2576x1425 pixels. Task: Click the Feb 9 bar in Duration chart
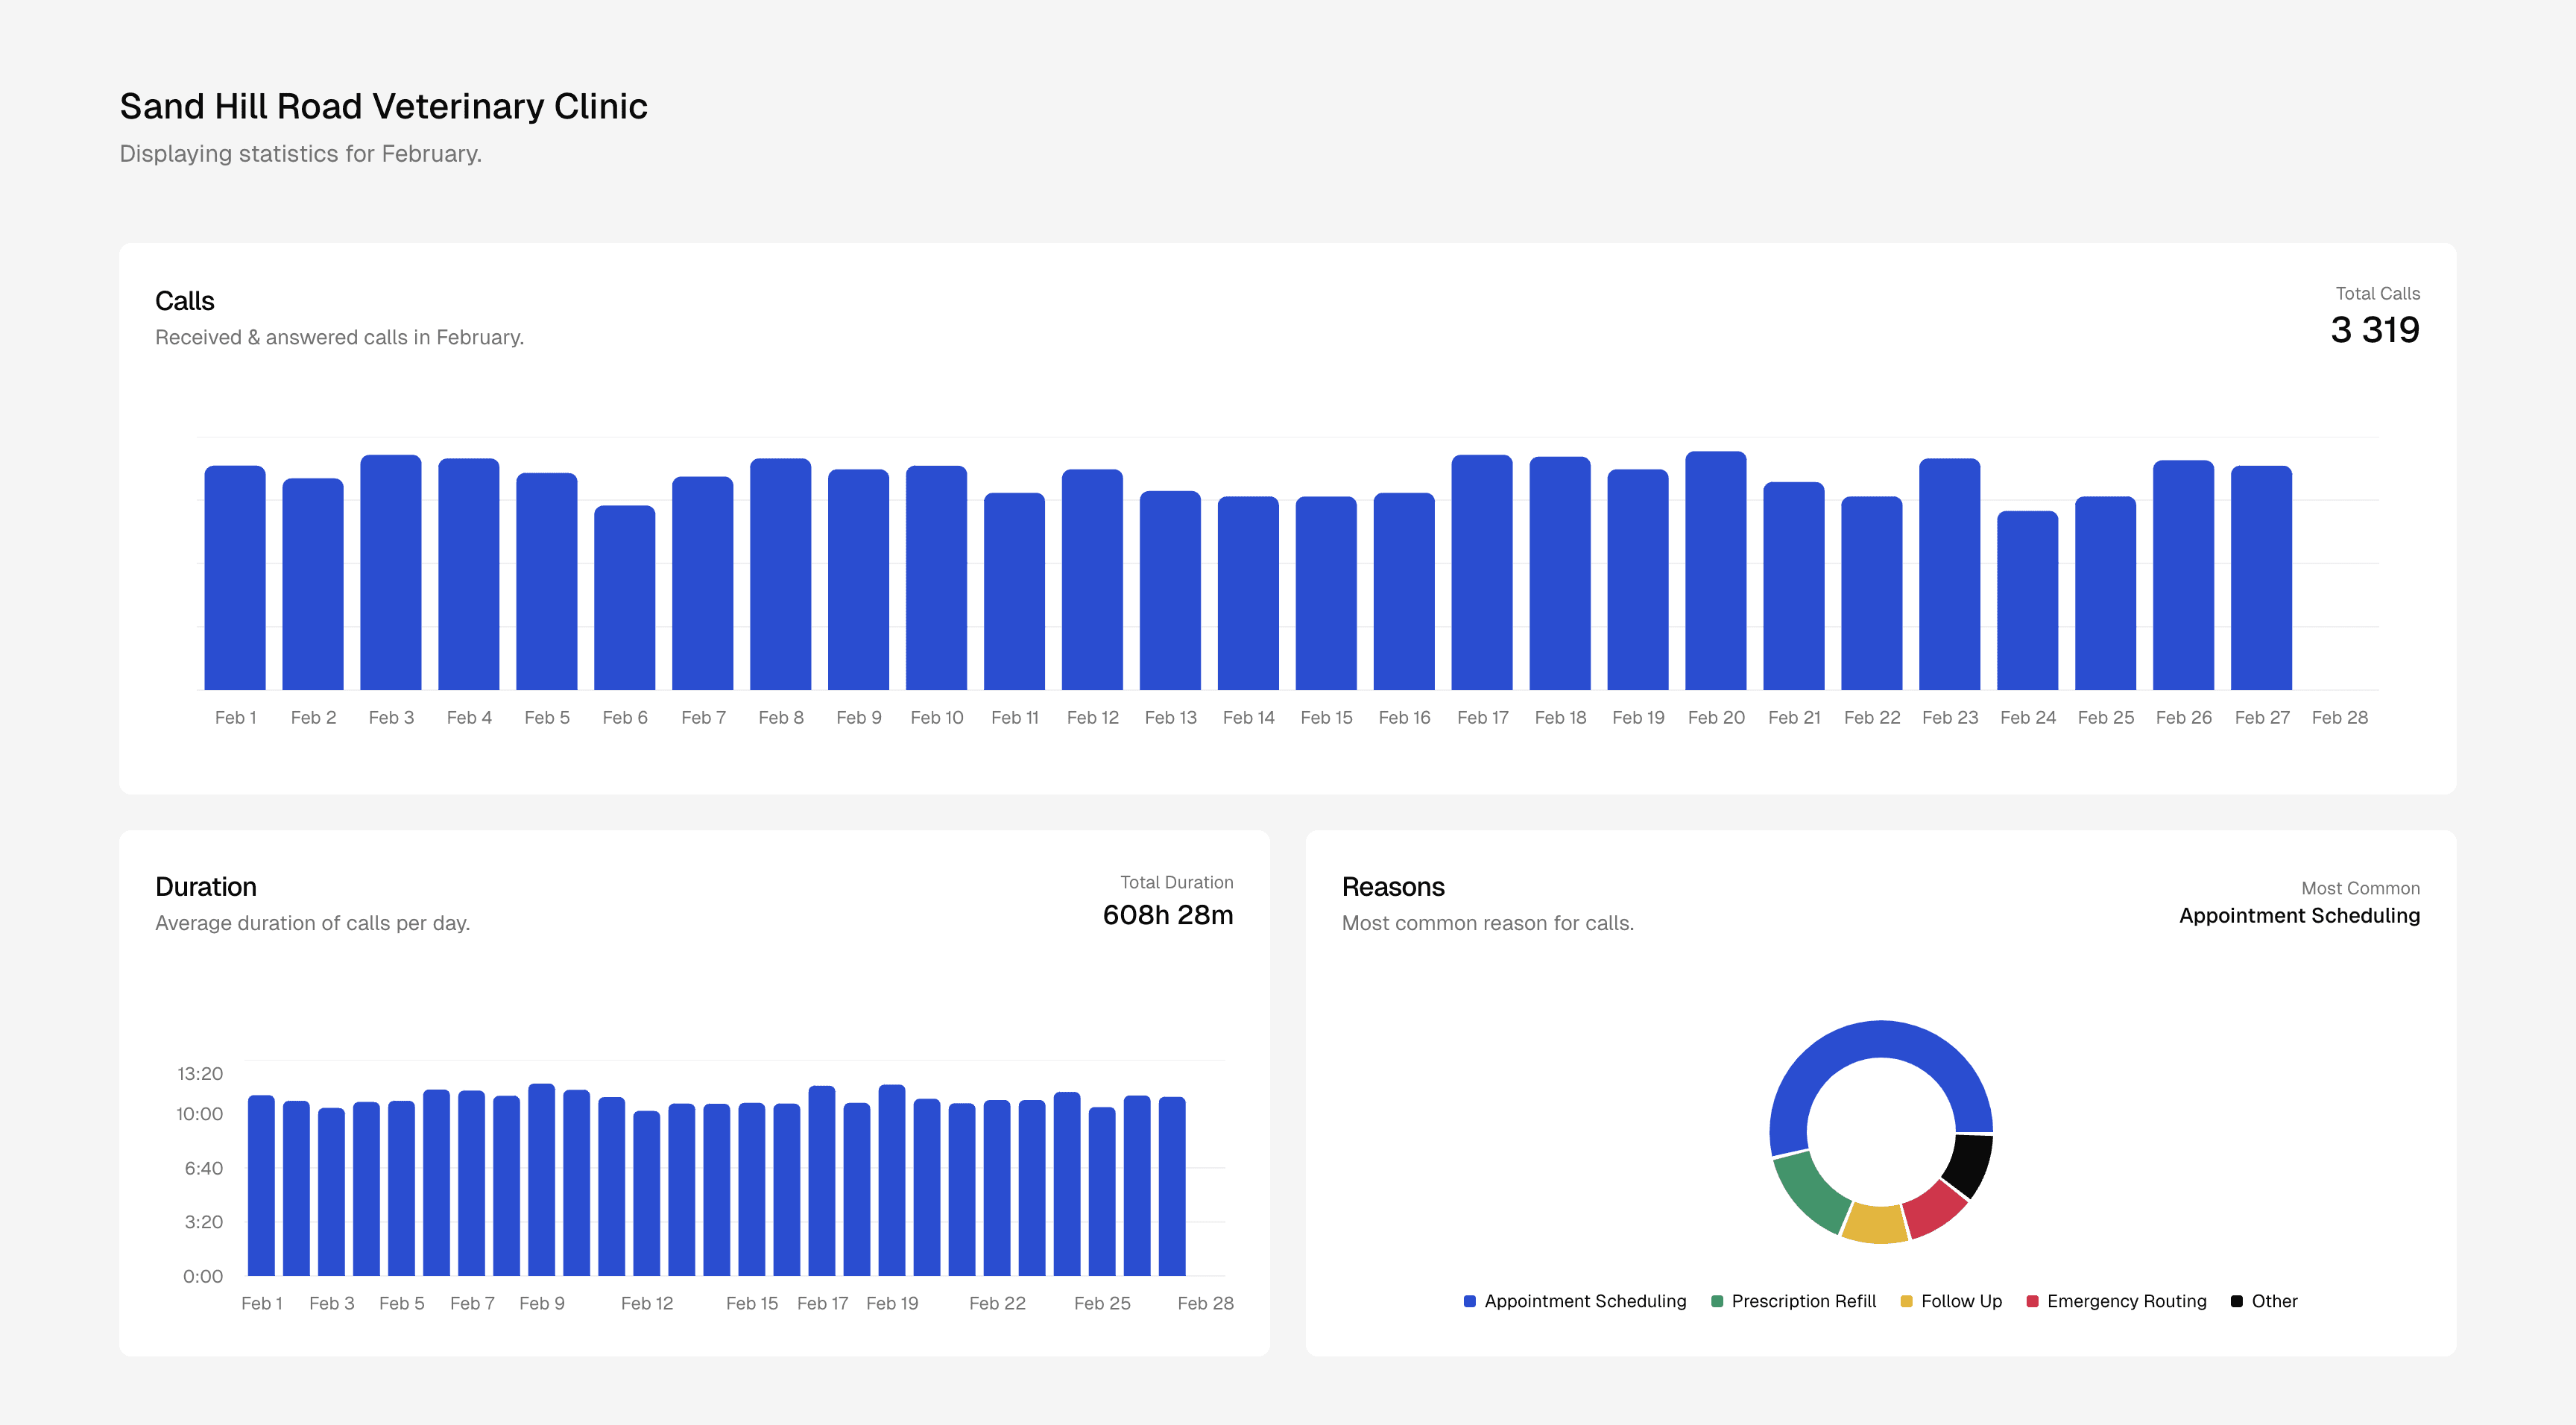542,1179
